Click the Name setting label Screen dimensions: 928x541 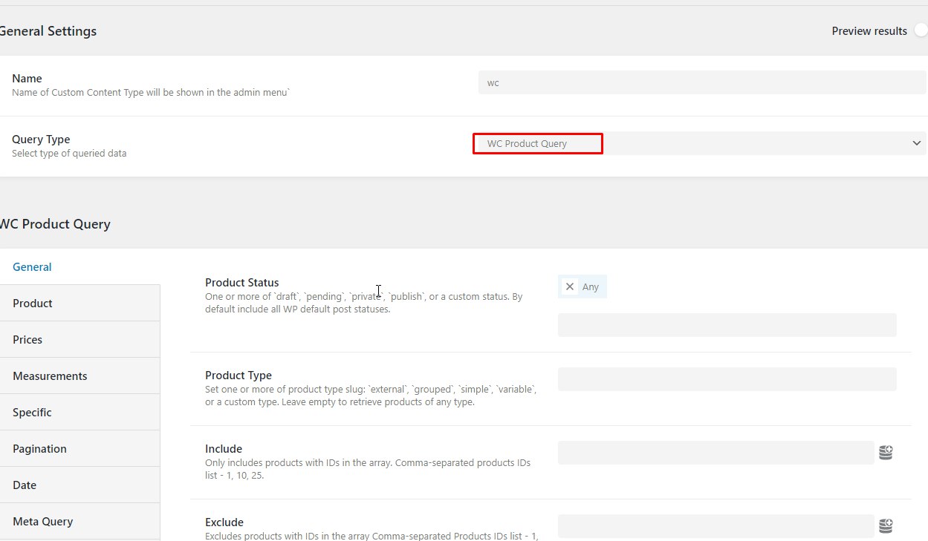tap(27, 79)
